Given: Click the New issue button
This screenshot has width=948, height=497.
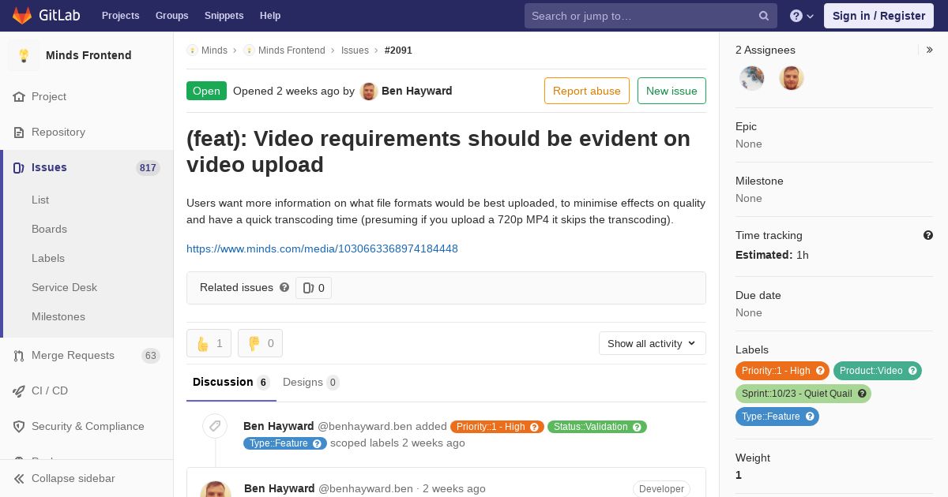Looking at the screenshot, I should coord(671,91).
